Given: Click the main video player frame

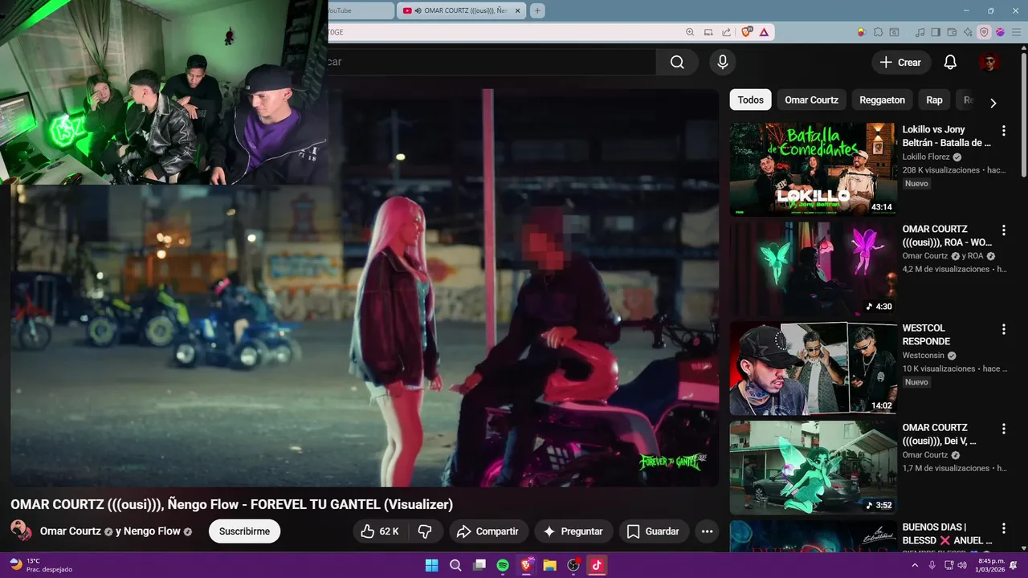Looking at the screenshot, I should point(364,287).
